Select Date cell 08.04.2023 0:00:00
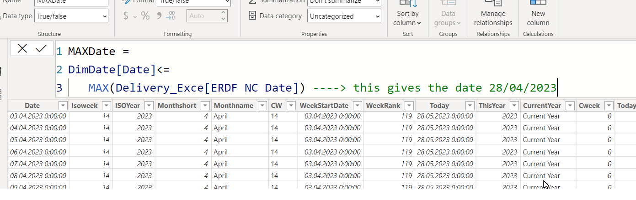Viewport: 636px width, 200px height. 38,176
